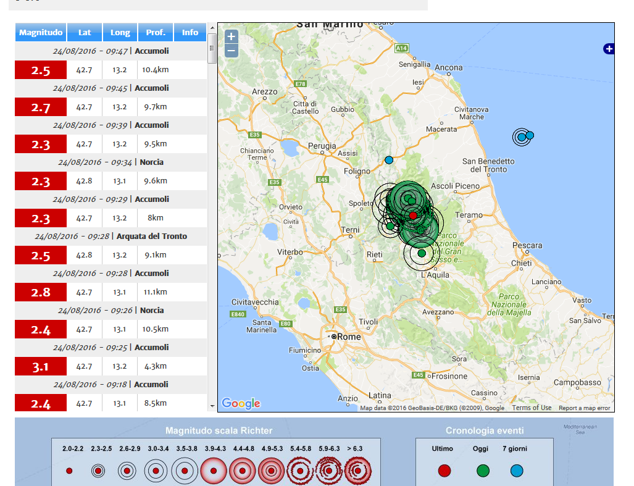Click the 3.9-4.3 magnitude legend circle

point(212,471)
